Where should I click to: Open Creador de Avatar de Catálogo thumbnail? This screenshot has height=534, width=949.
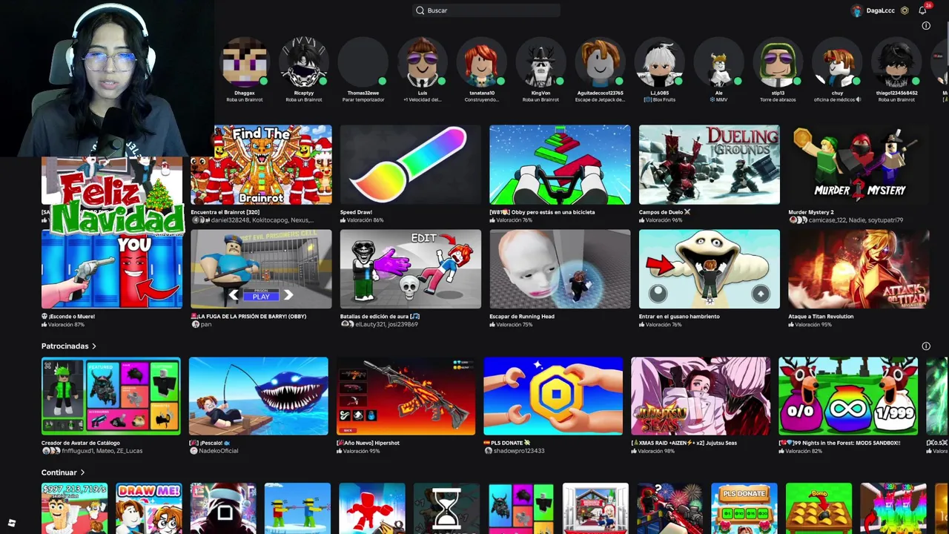(x=111, y=396)
